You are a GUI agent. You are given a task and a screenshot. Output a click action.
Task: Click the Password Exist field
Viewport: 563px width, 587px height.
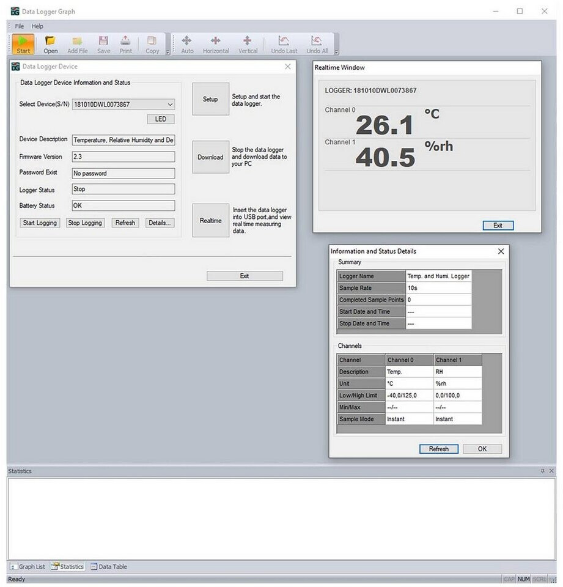(x=123, y=173)
